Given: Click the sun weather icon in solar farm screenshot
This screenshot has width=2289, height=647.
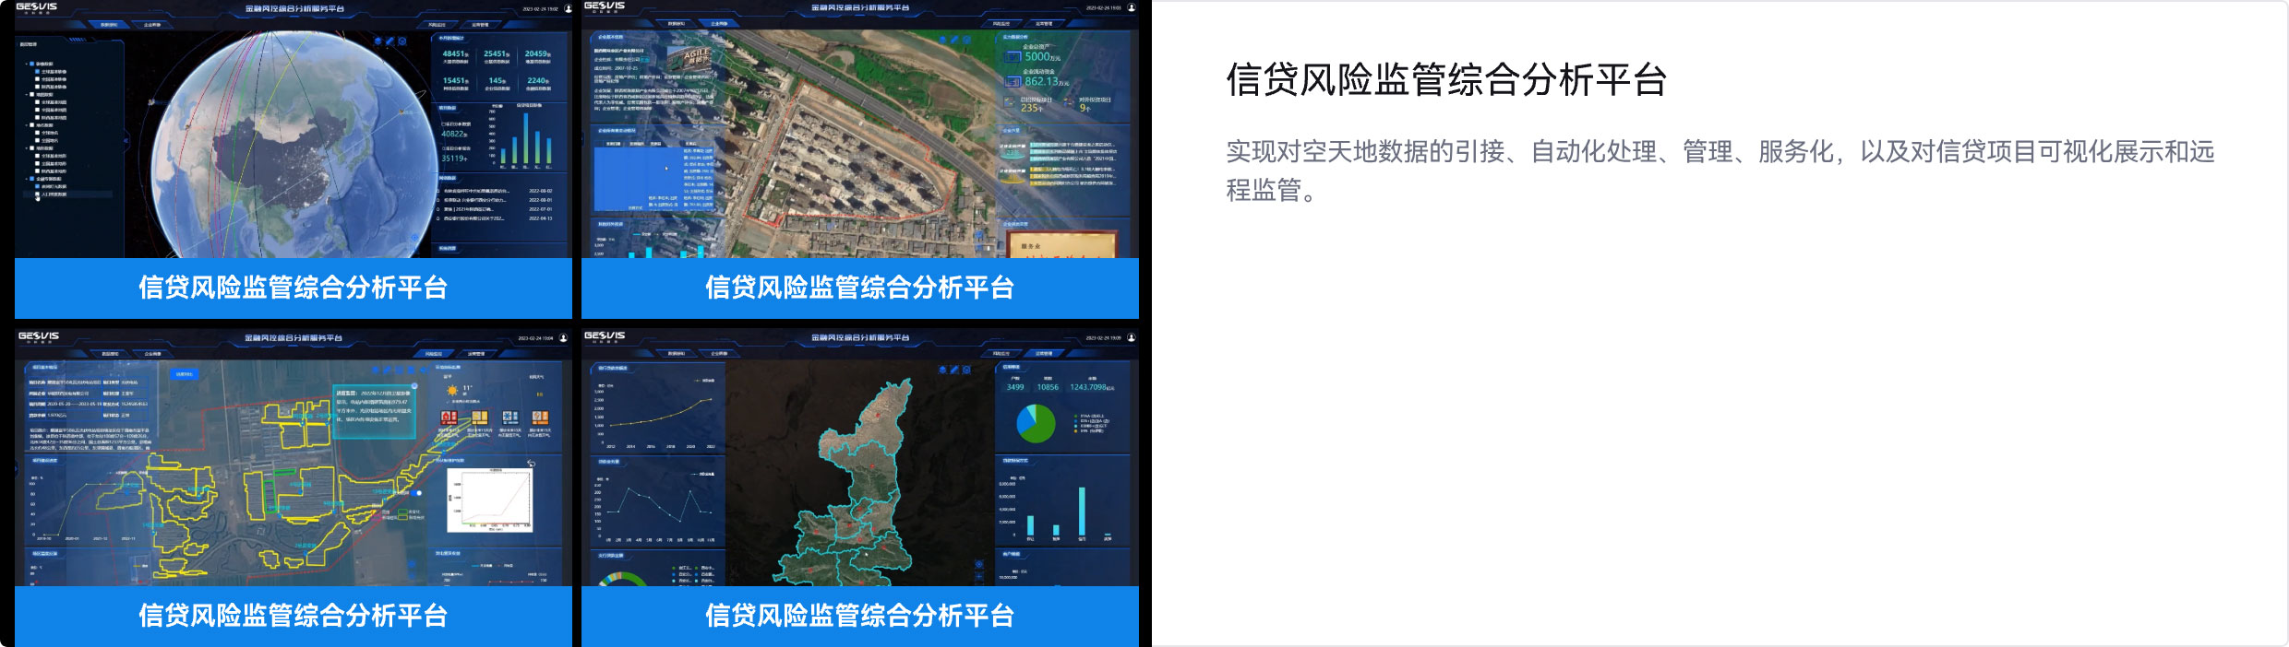Looking at the screenshot, I should point(452,391).
